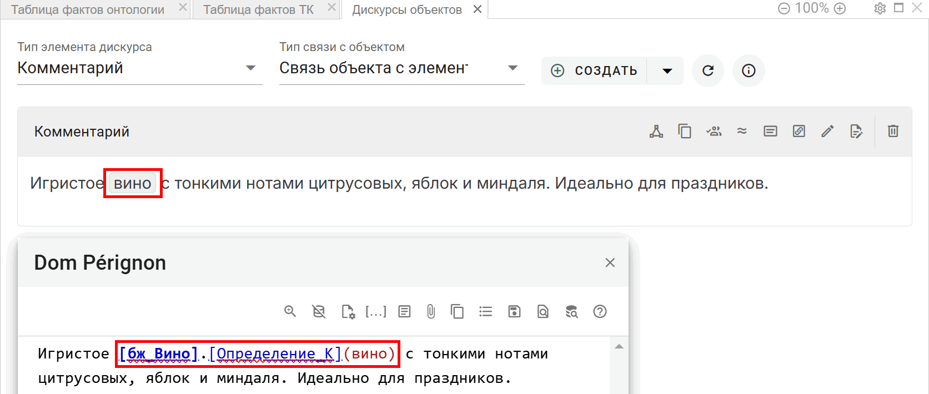929x394 pixels.
Task: Open help question mark icon
Action: tap(600, 311)
